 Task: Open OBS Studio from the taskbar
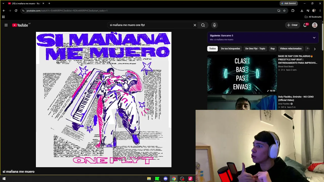182,179
